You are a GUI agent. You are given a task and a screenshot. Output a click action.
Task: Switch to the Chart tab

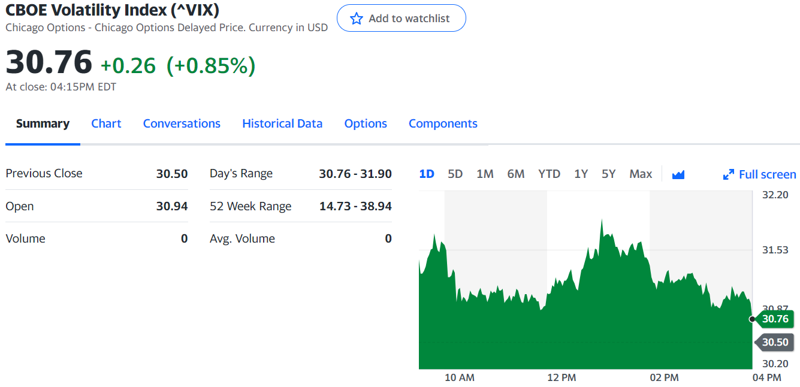coord(106,123)
